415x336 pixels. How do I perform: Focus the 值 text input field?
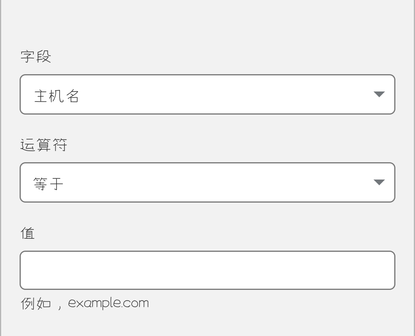tap(207, 270)
